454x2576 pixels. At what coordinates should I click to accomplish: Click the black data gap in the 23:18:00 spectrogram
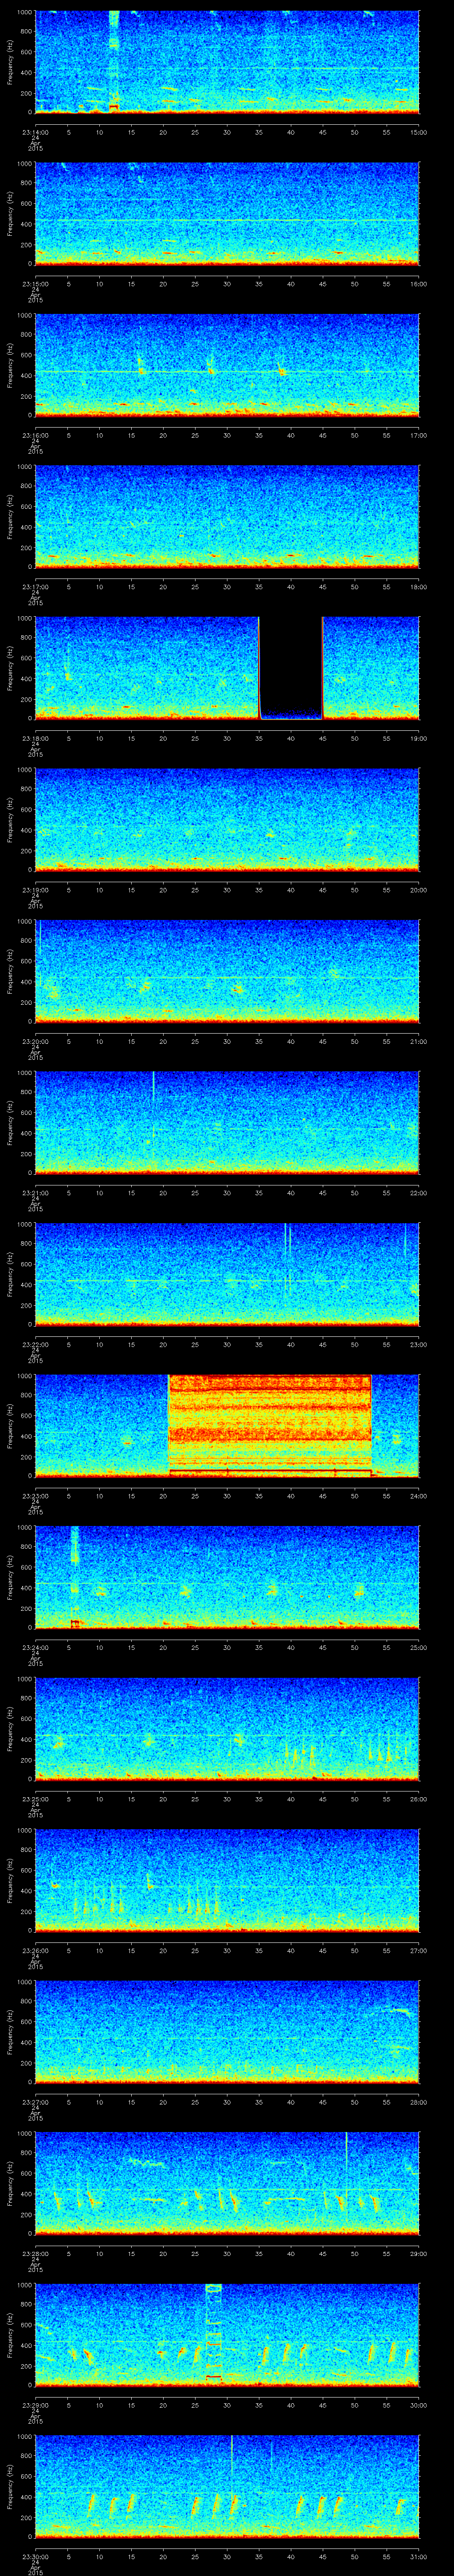pos(290,668)
